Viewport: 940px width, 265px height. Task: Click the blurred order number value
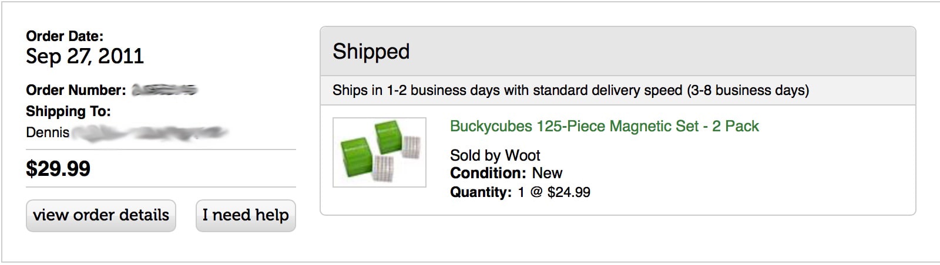(x=164, y=90)
